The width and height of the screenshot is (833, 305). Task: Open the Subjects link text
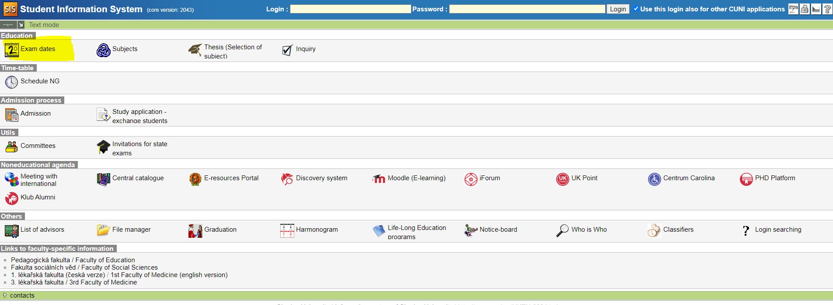click(125, 49)
